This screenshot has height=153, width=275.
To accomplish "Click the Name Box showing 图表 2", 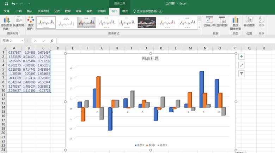I will click(11, 41).
